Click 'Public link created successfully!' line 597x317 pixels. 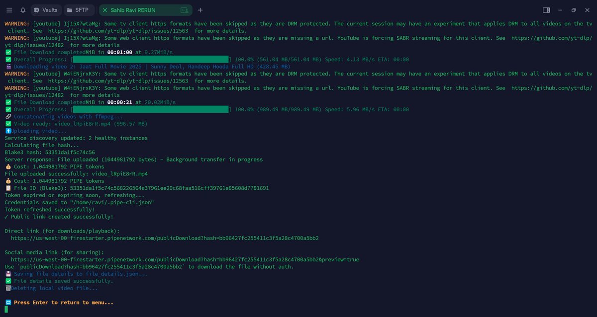coord(59,217)
